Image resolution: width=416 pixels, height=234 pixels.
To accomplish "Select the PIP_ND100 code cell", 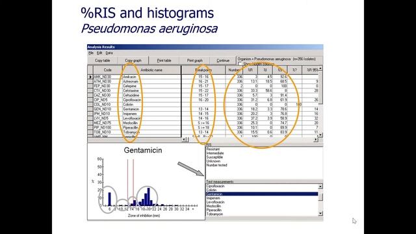I will (107, 127).
